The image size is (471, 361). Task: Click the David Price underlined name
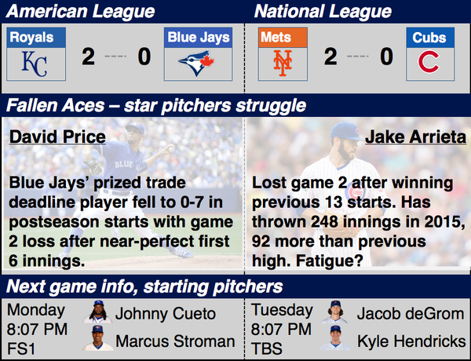[57, 137]
